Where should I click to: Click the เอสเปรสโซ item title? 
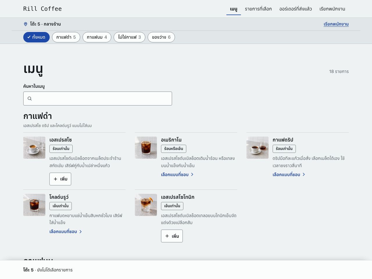pyautogui.click(x=60, y=140)
